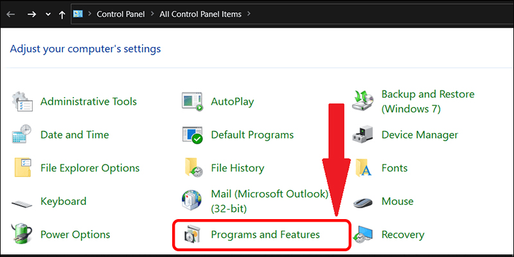
Task: Go up one level with up arrow
Action: [62, 13]
